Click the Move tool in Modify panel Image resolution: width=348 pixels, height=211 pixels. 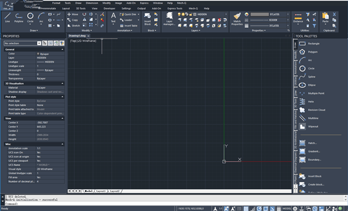pos(73,14)
